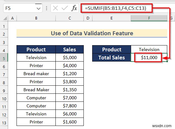This screenshot has width=175, height=129.
Task: Click the Name Box showing F5
Action: pyautogui.click(x=23, y=8)
